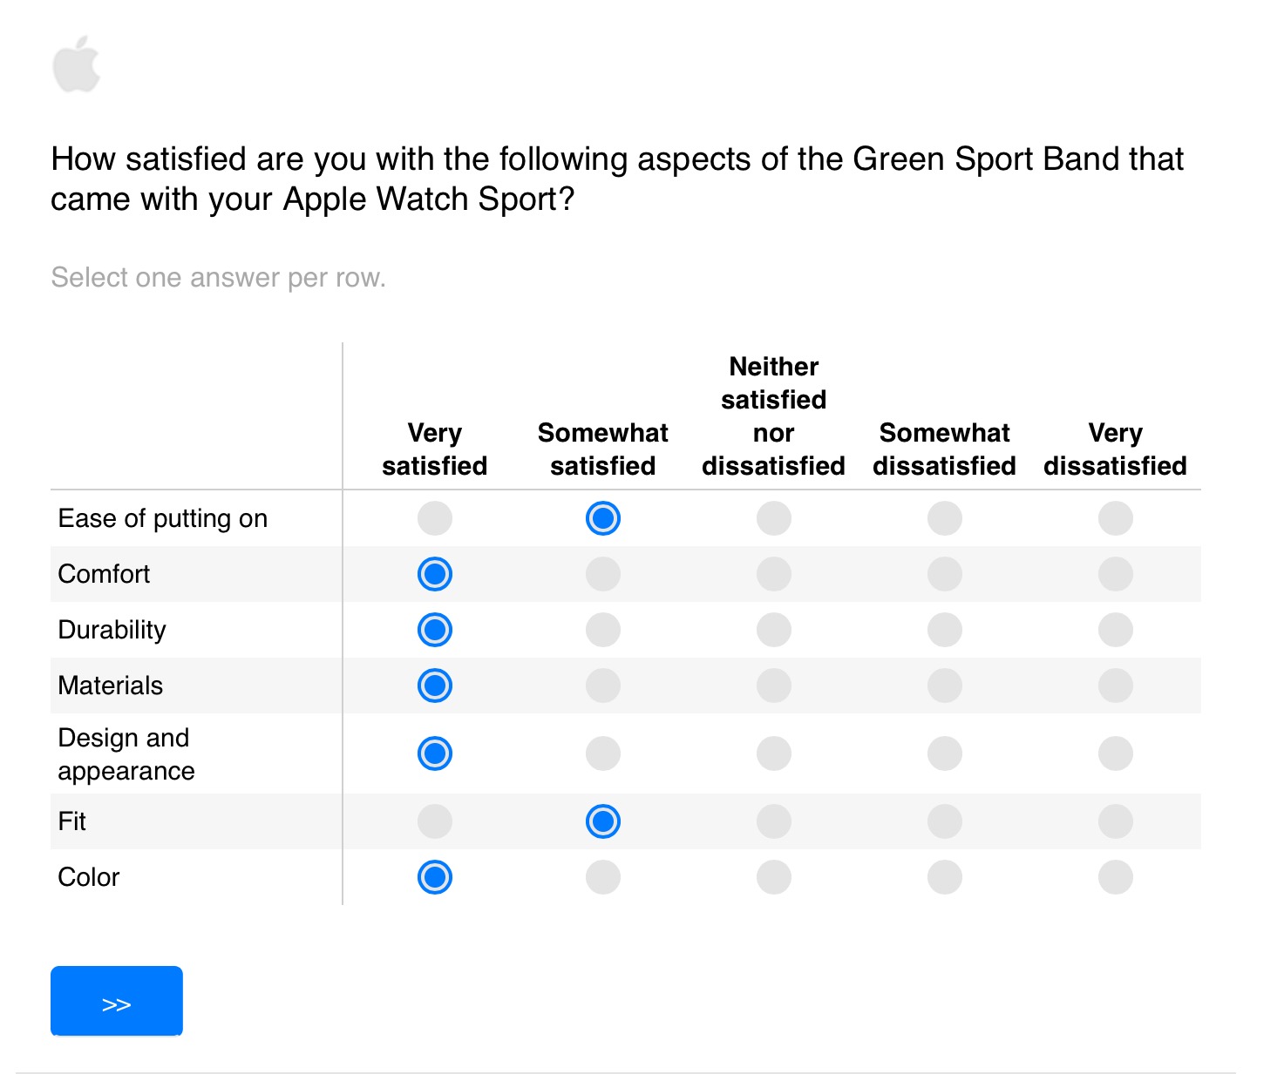This screenshot has width=1284, height=1074.
Task: Select Very dissatisfied for Ease of putting on
Action: click(x=1116, y=518)
